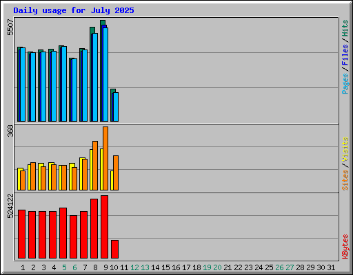Select the orange sites bar for day 7
The image size is (353, 275).
click(x=85, y=175)
